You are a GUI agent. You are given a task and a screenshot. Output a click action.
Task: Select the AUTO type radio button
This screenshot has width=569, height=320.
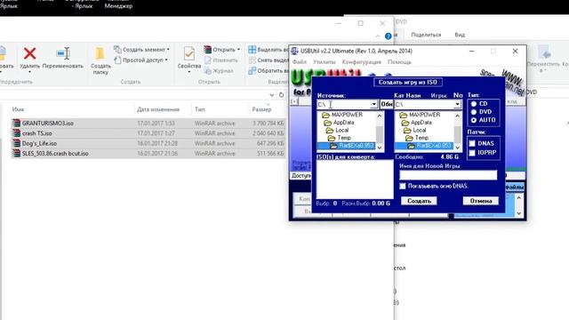(474, 120)
